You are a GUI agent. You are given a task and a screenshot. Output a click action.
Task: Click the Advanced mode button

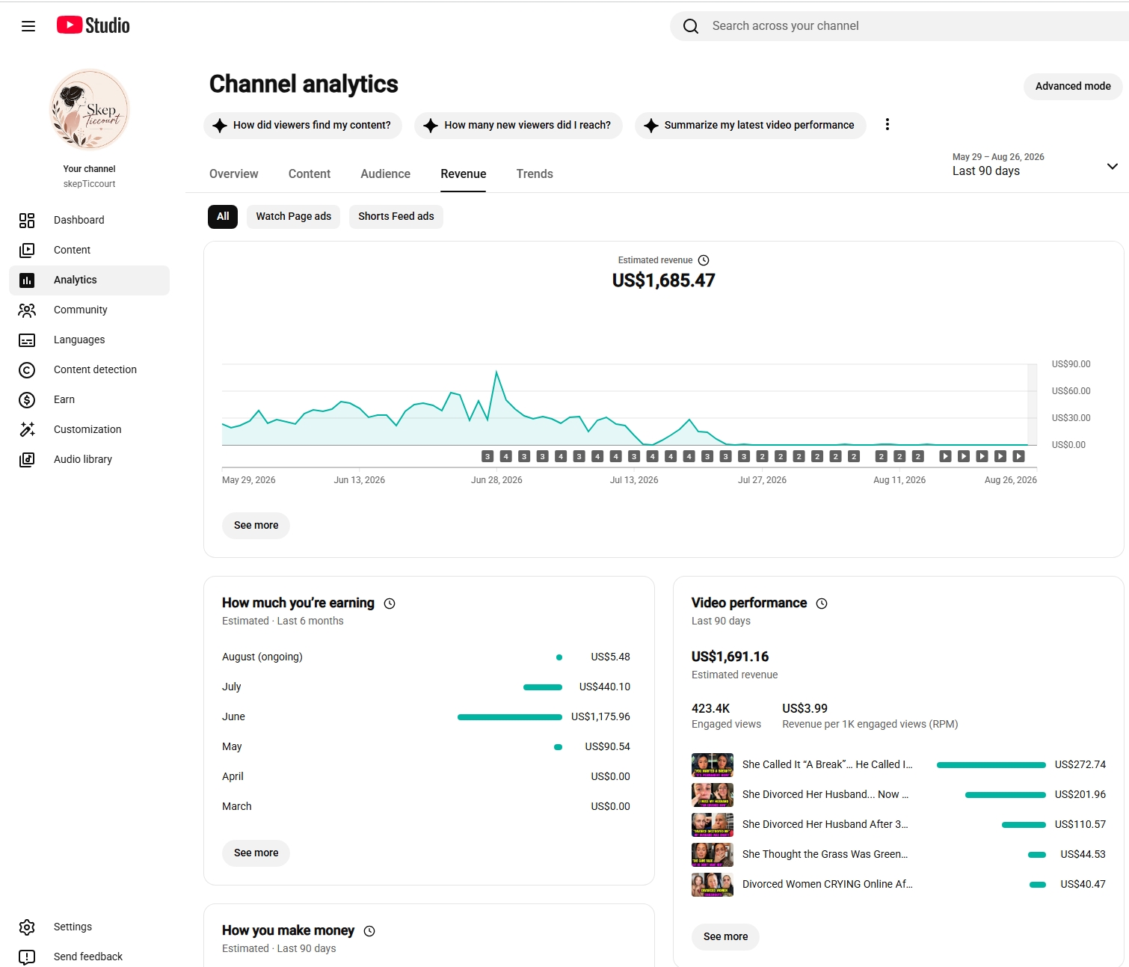pyautogui.click(x=1073, y=86)
